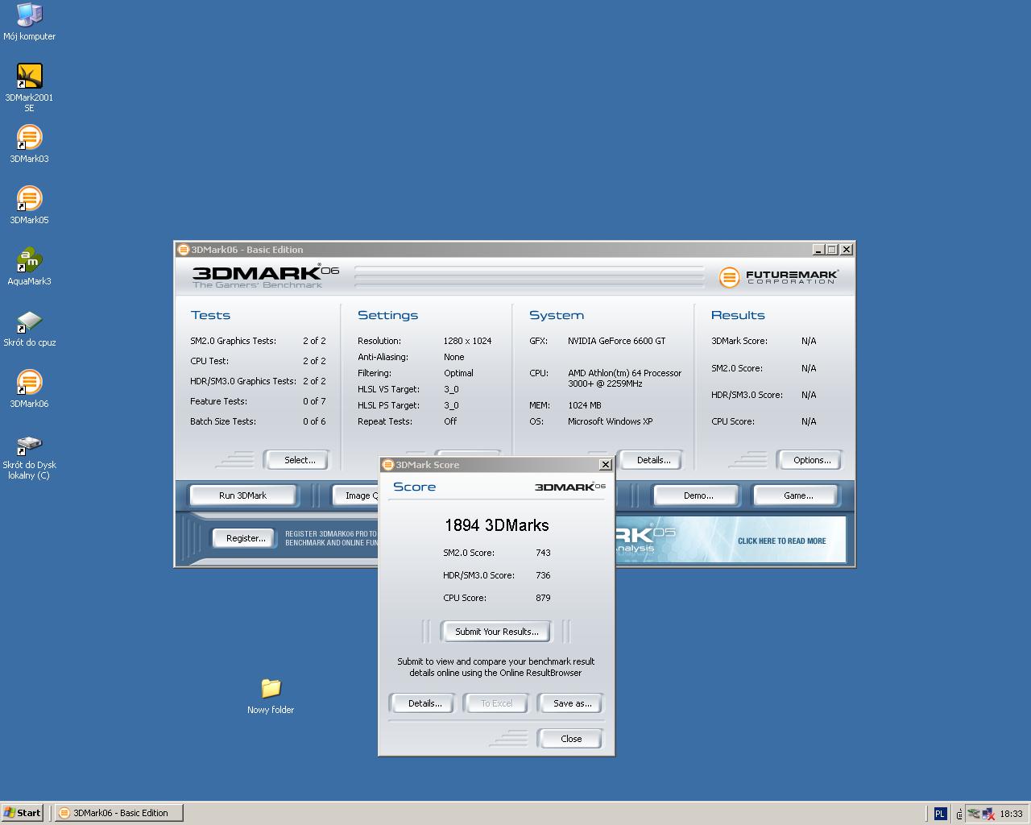Click the Batch Size Tests 0 of 6 value
The width and height of the screenshot is (1031, 825).
[x=314, y=421]
